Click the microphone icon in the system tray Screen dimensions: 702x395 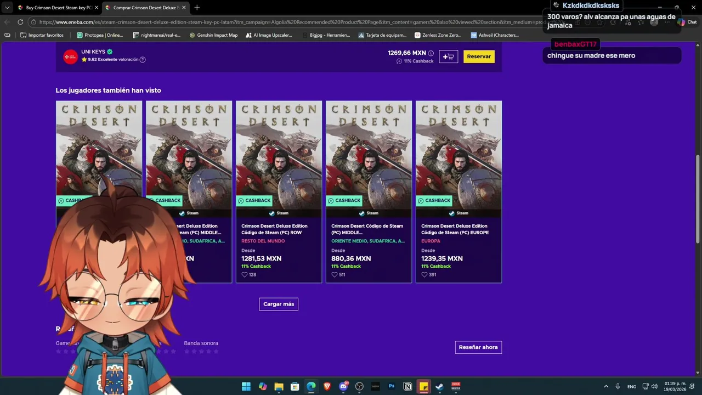618,386
